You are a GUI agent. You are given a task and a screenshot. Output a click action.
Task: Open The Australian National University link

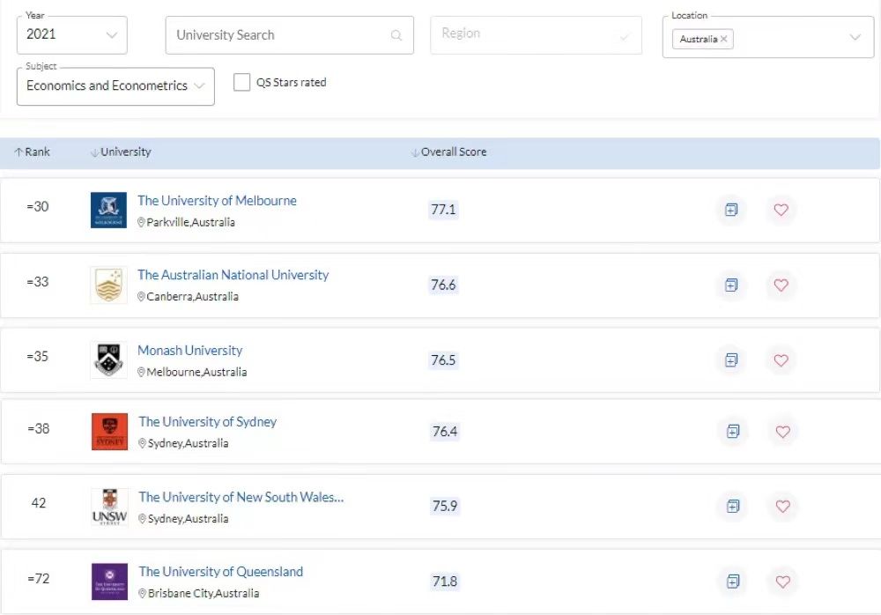(x=233, y=275)
